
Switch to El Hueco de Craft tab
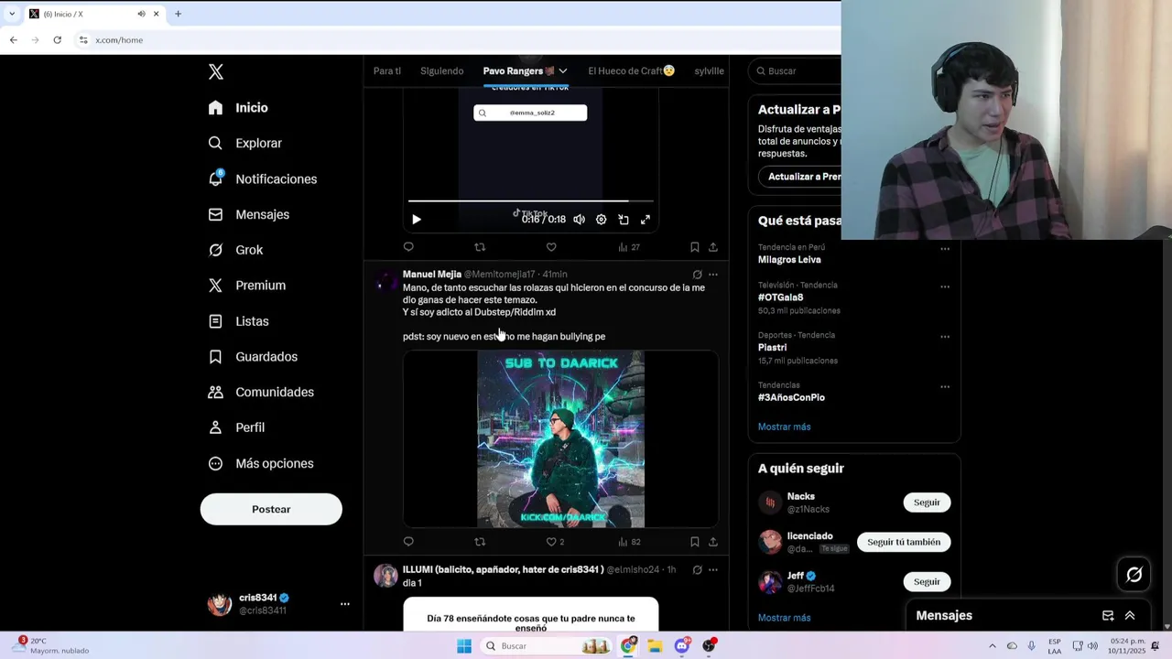tap(631, 70)
